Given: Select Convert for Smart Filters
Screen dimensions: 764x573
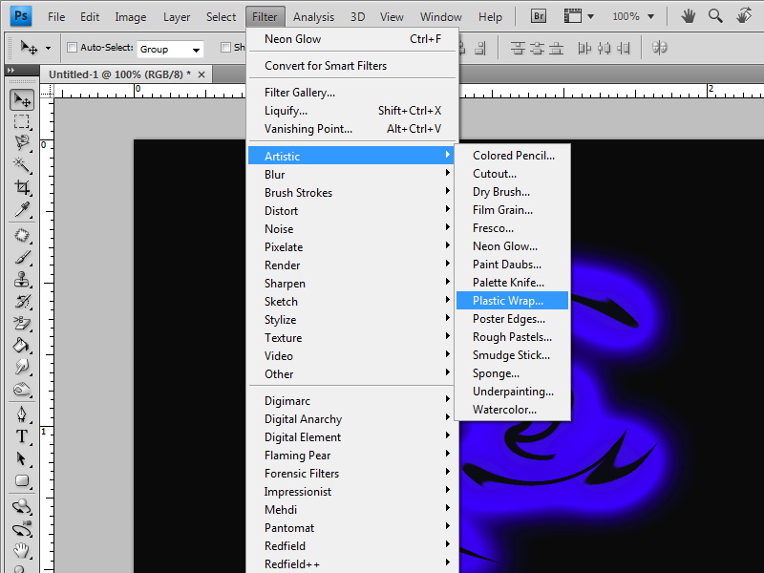Looking at the screenshot, I should point(326,66).
